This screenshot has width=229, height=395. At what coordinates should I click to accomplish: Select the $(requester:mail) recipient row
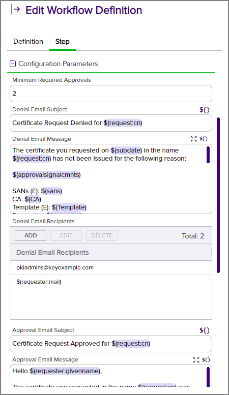coord(111,282)
